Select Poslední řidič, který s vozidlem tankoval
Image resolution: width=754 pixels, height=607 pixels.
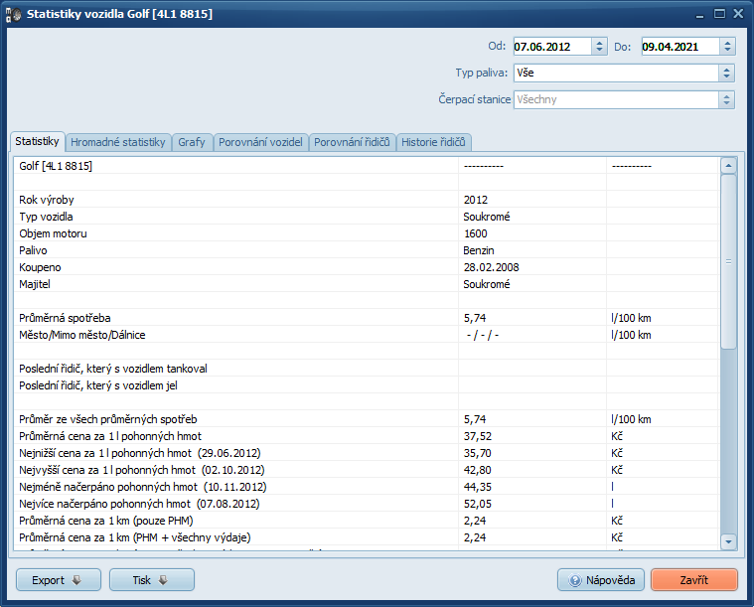(x=367, y=369)
